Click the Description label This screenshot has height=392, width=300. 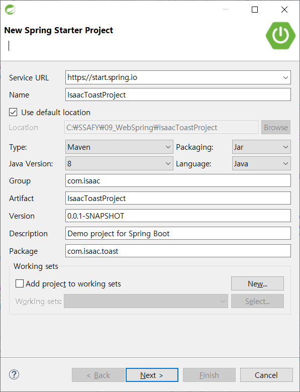29,234
